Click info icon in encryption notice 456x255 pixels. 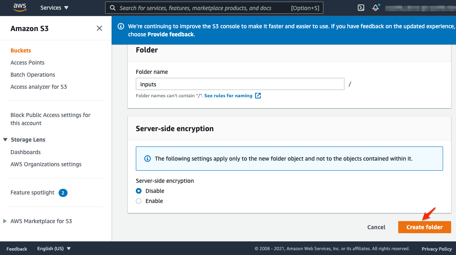click(x=148, y=159)
